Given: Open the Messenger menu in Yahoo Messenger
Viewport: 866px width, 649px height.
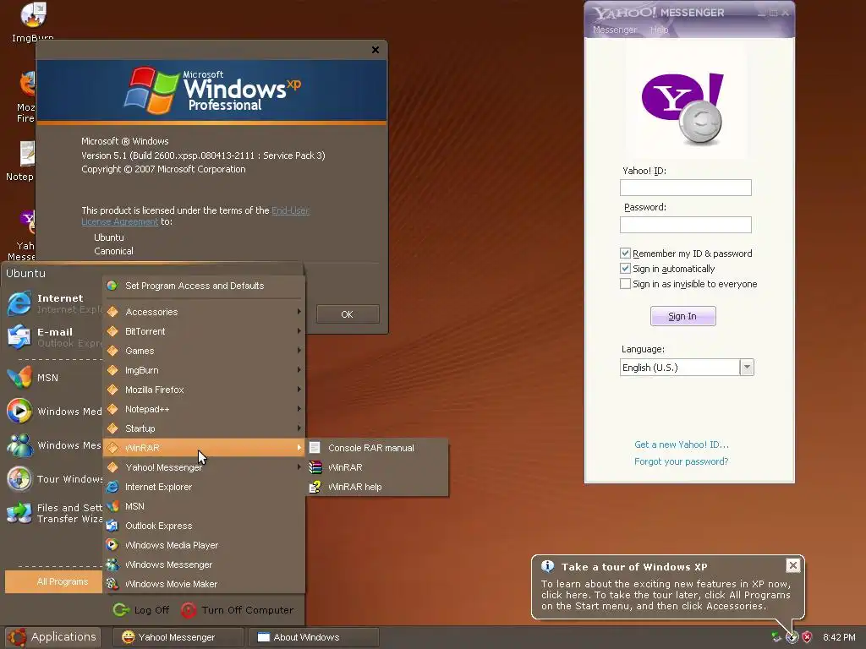Looking at the screenshot, I should click(615, 30).
